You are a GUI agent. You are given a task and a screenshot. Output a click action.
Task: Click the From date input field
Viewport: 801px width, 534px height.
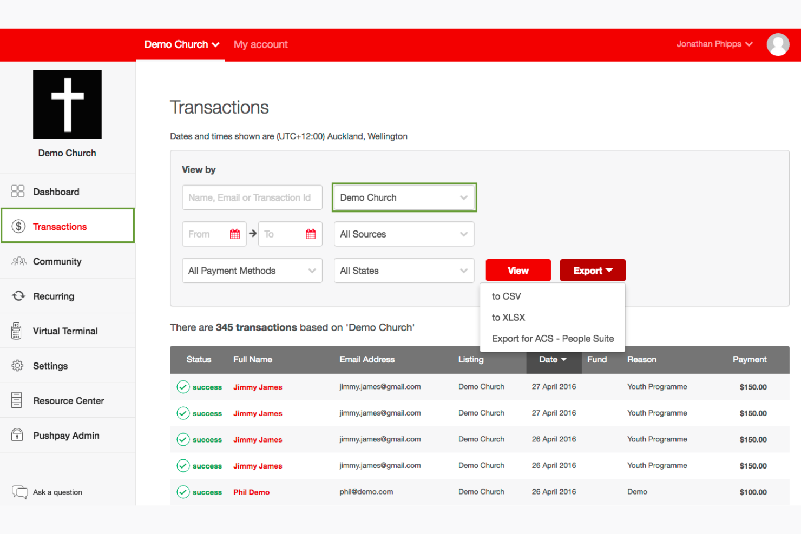coord(214,234)
